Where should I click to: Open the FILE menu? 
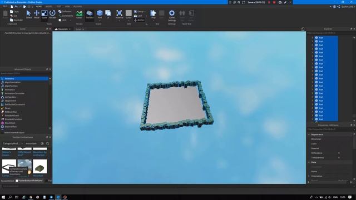4,7
